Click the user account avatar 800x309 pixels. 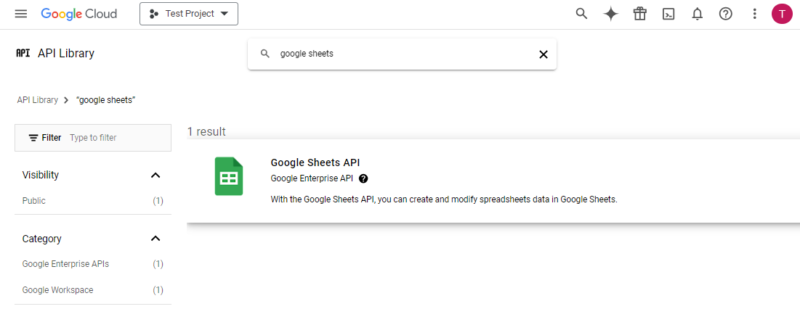click(x=782, y=14)
